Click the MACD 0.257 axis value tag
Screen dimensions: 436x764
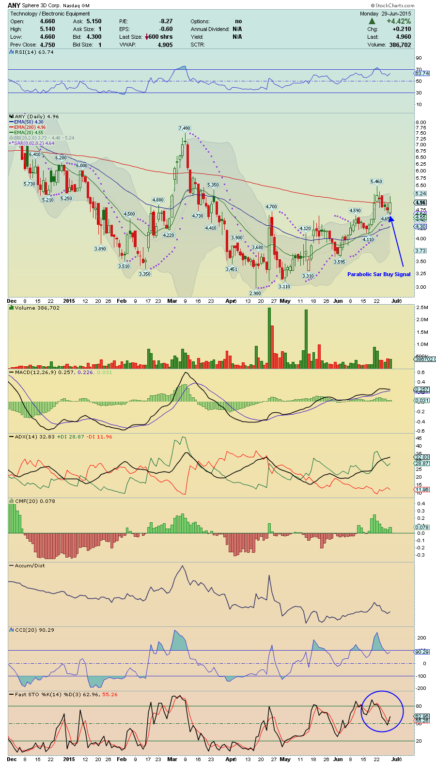pos(422,390)
